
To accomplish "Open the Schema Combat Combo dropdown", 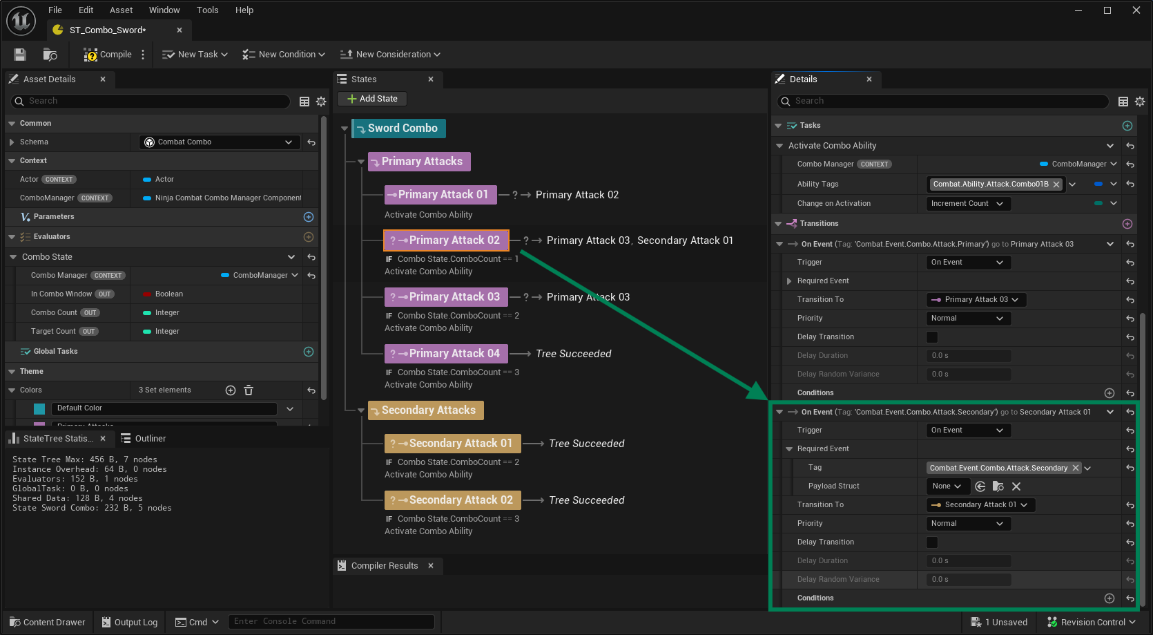I will tap(220, 142).
